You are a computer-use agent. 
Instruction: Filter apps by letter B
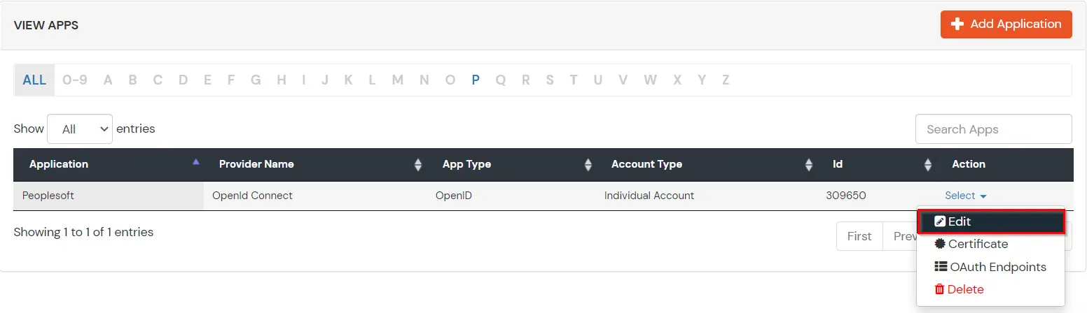tap(132, 80)
